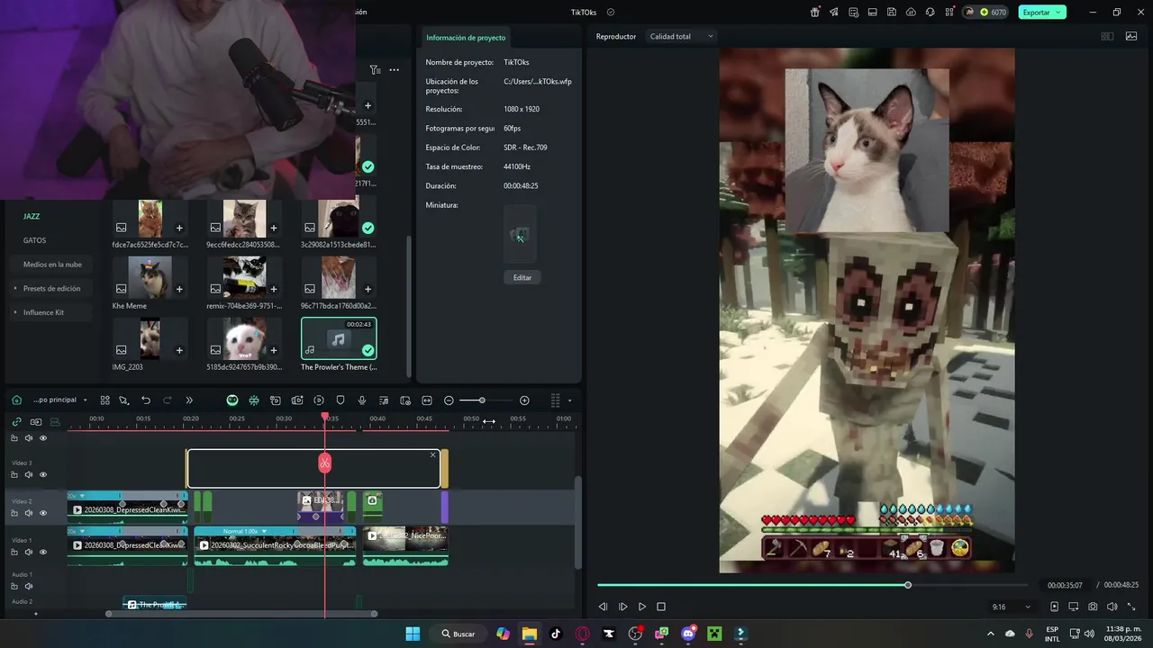
Task: Click the redo arrow in timeline toolbar
Action: click(x=168, y=400)
